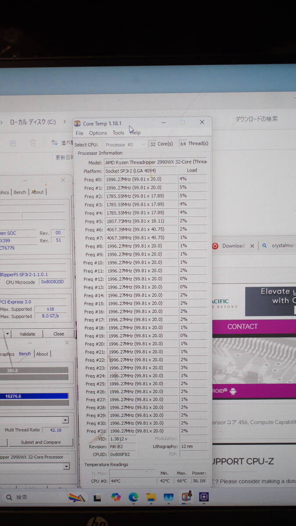The height and width of the screenshot is (526, 296).
Task: Click Platform value Socket SP3r2 (LGA 4094)
Action: click(x=140, y=171)
